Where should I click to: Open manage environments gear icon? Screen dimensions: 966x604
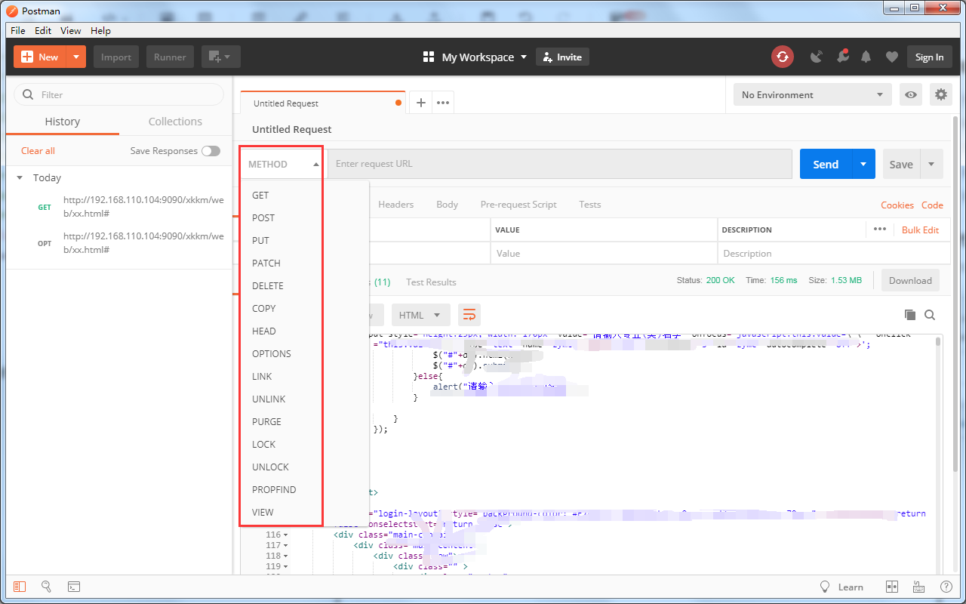click(940, 94)
